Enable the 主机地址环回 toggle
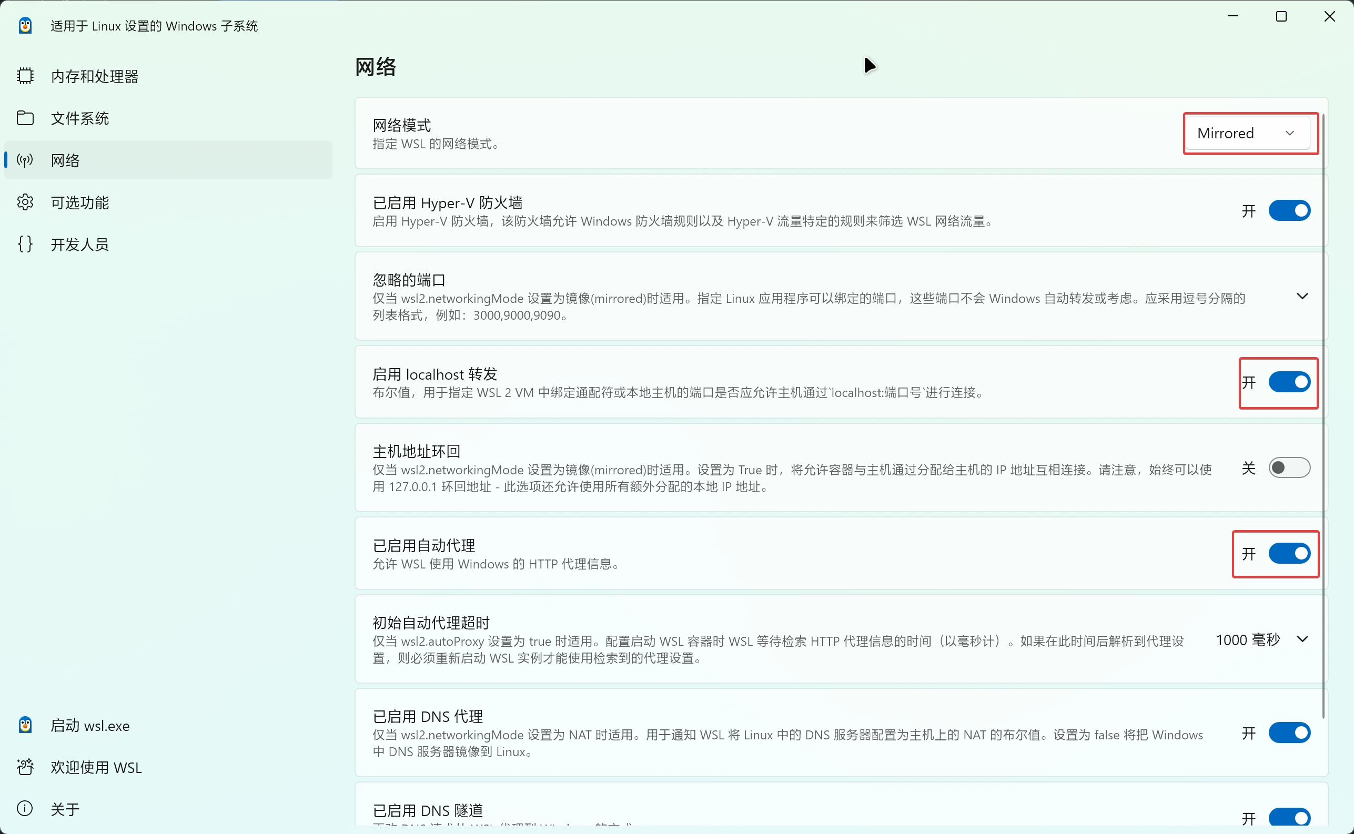 point(1289,468)
